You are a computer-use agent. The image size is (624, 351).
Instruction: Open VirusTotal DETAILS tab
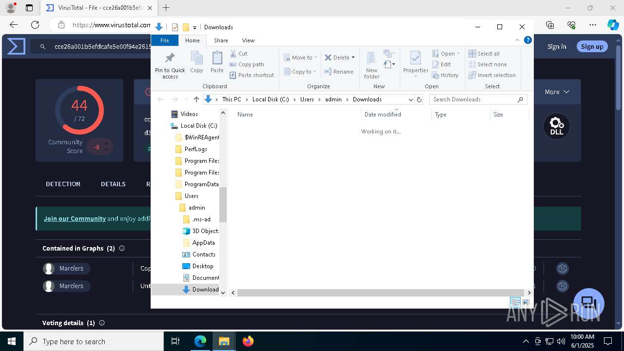[113, 184]
